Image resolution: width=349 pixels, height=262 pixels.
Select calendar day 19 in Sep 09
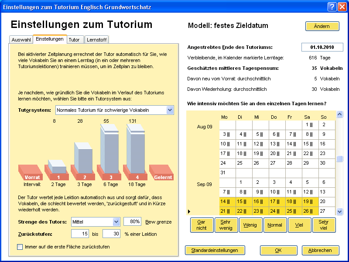pos(310,202)
